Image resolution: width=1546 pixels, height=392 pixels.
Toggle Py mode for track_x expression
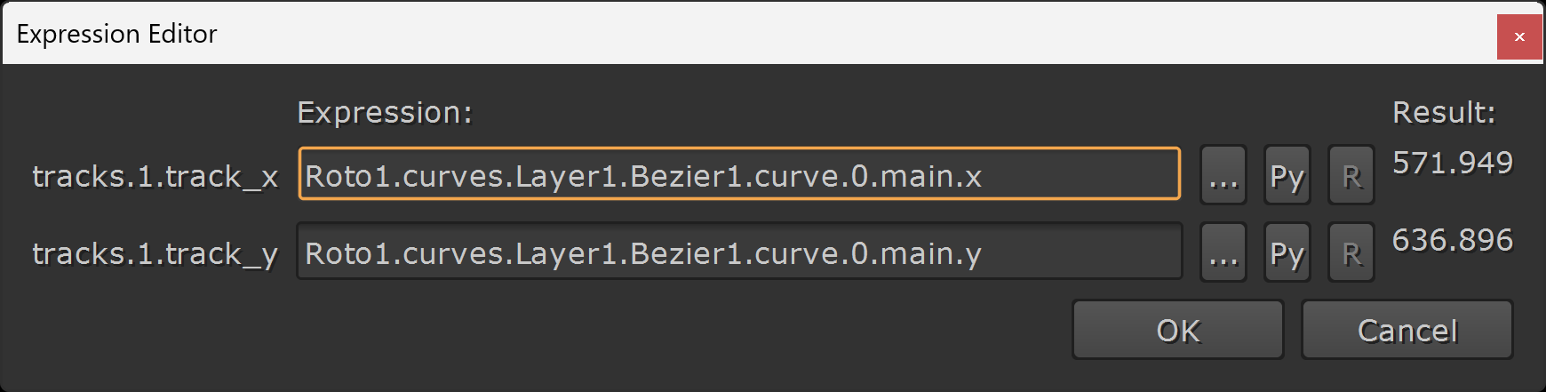(x=1287, y=175)
